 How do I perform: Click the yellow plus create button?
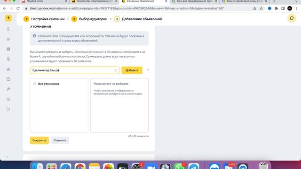(x=8, y=18)
